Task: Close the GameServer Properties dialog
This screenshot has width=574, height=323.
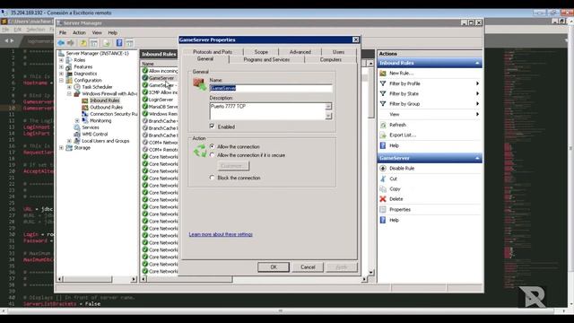Action: [x=355, y=39]
